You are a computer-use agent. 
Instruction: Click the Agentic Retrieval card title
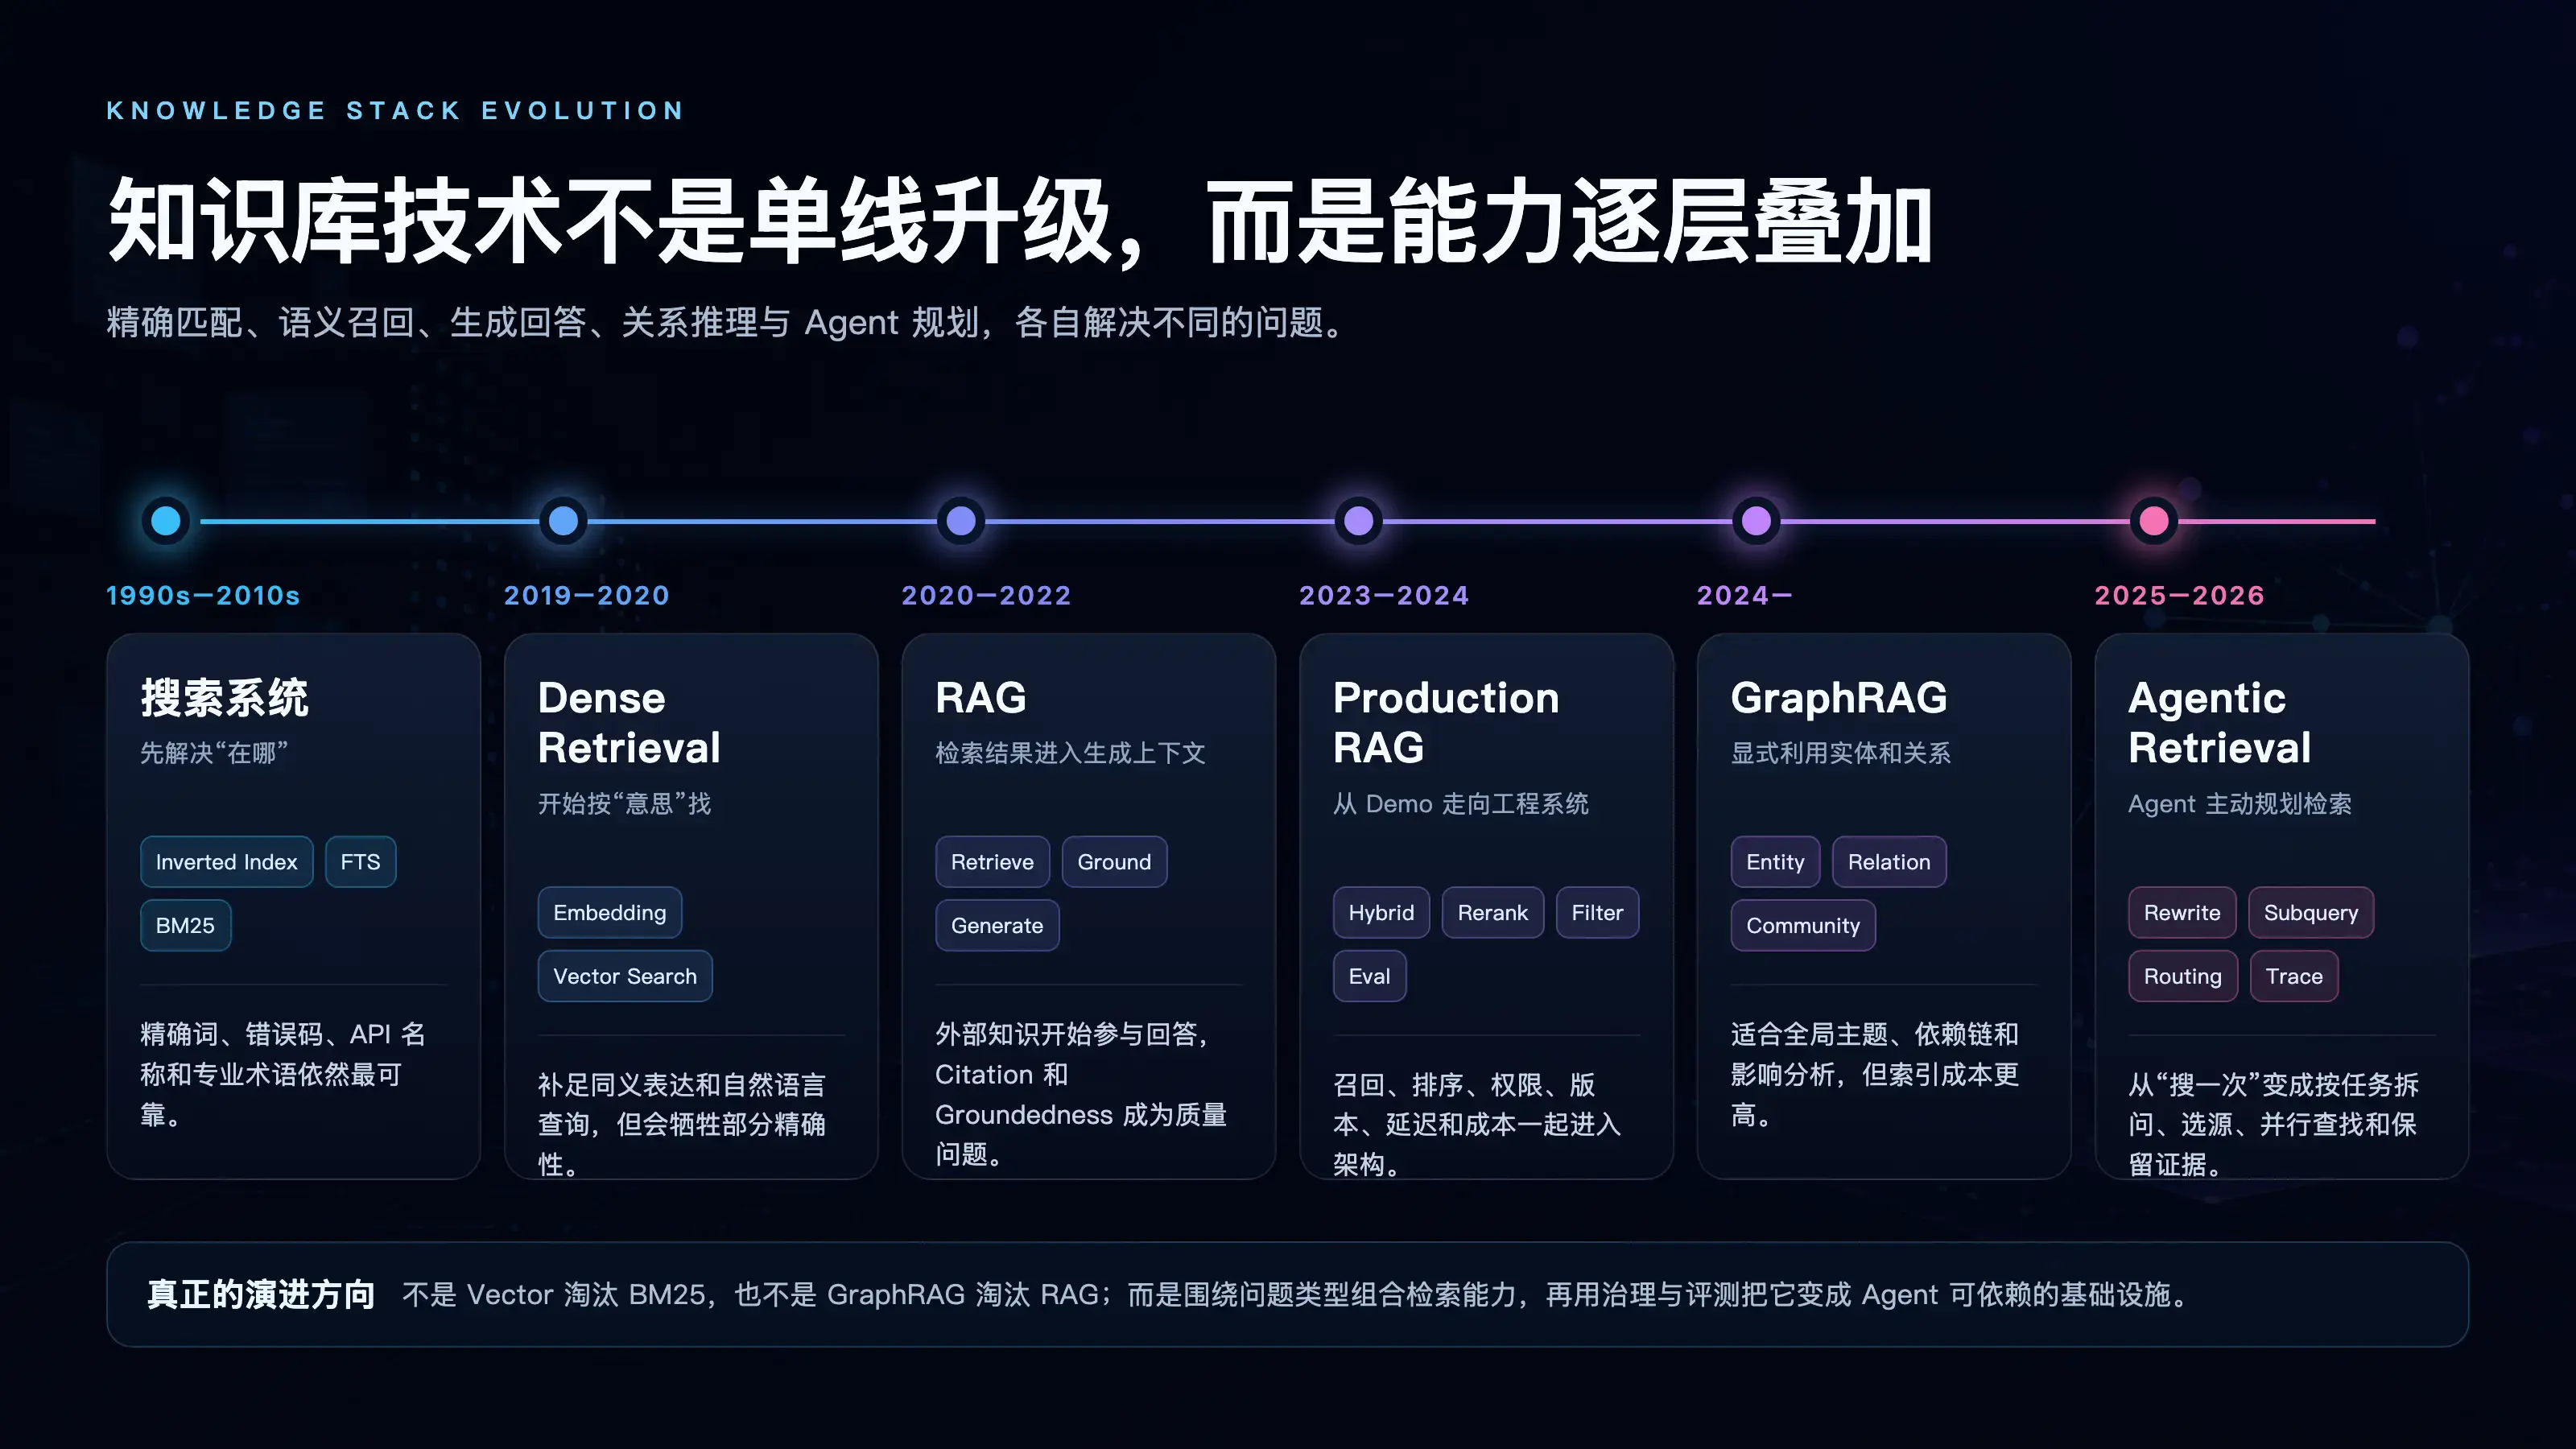[2219, 723]
